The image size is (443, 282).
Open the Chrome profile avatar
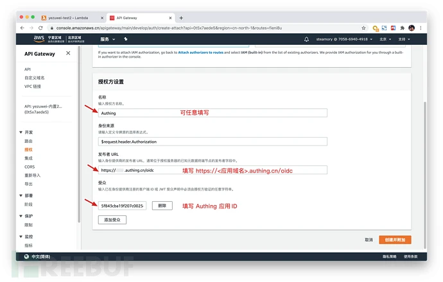tap(412, 28)
